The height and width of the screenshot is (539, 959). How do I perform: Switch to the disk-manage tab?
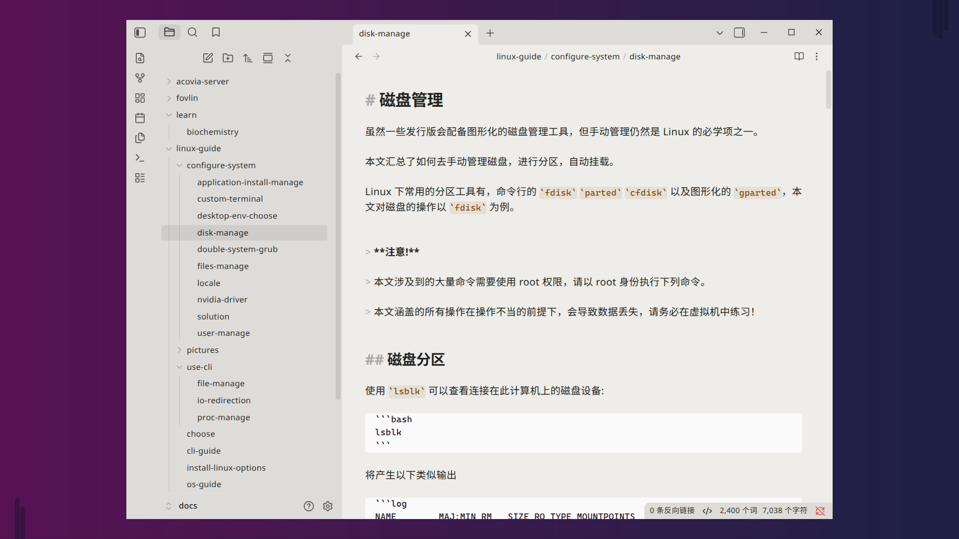415,33
